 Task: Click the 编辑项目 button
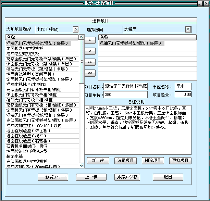click(x=125, y=161)
